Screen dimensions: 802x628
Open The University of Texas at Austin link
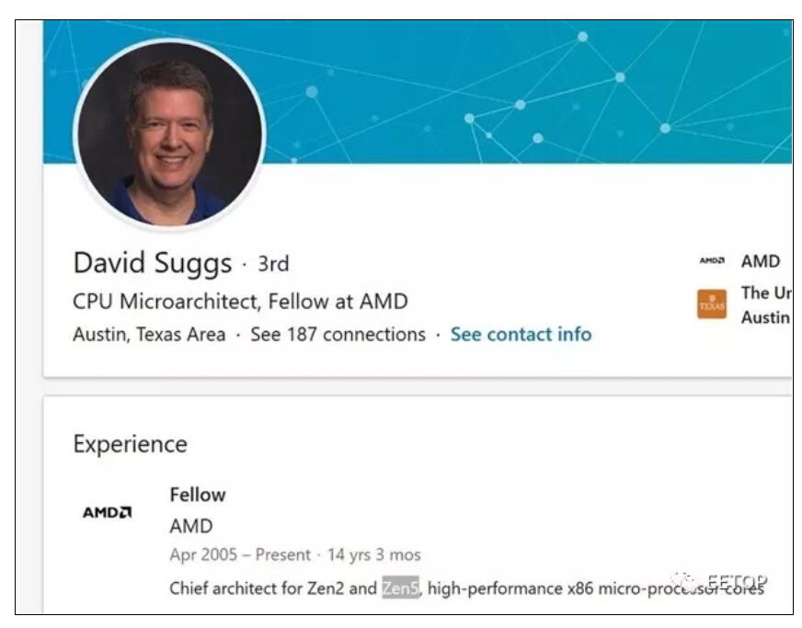click(x=766, y=304)
